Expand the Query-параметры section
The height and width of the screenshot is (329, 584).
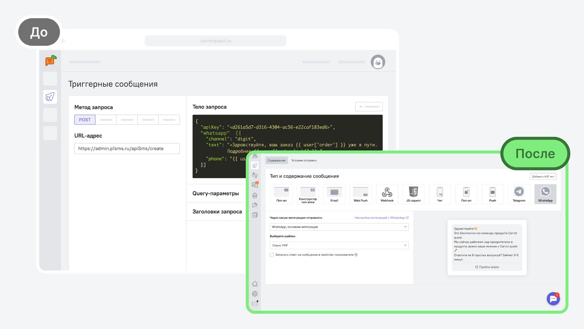coord(216,193)
